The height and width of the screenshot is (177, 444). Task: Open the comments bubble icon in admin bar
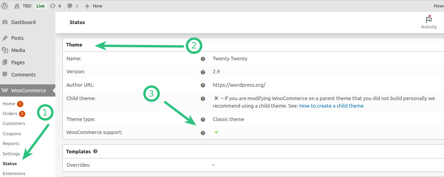(x=70, y=6)
